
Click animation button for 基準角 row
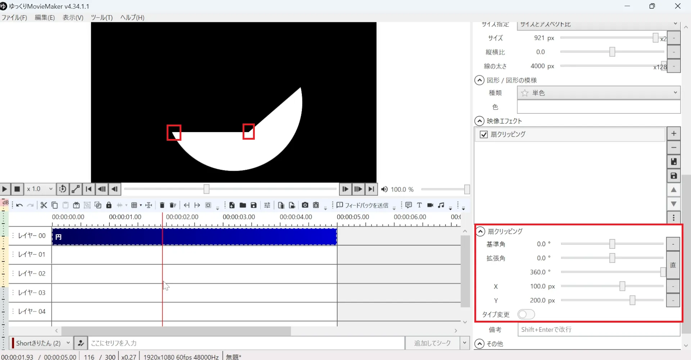(x=673, y=244)
